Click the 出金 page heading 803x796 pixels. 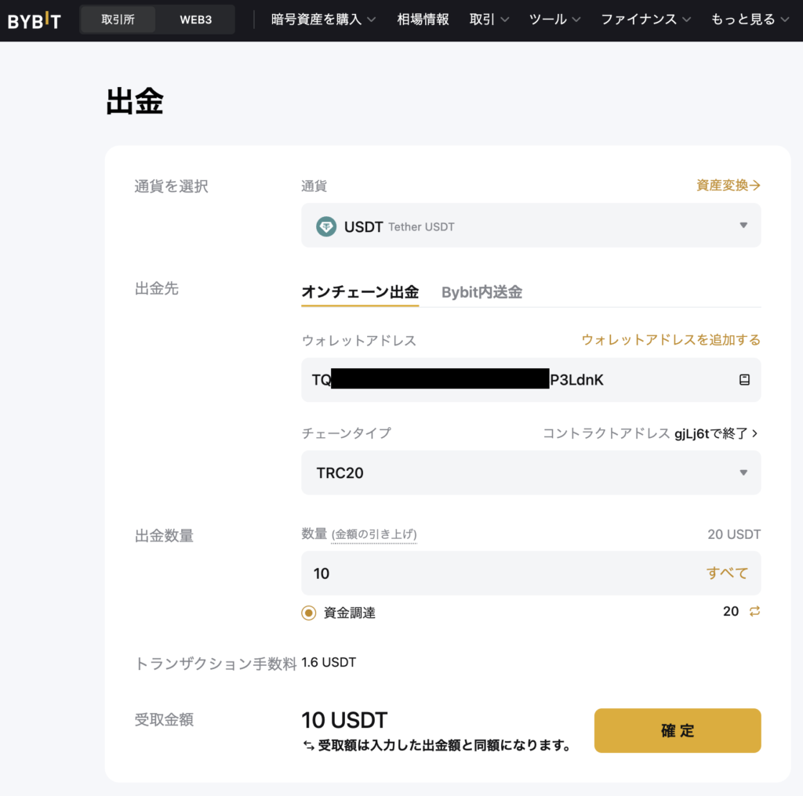[x=135, y=101]
